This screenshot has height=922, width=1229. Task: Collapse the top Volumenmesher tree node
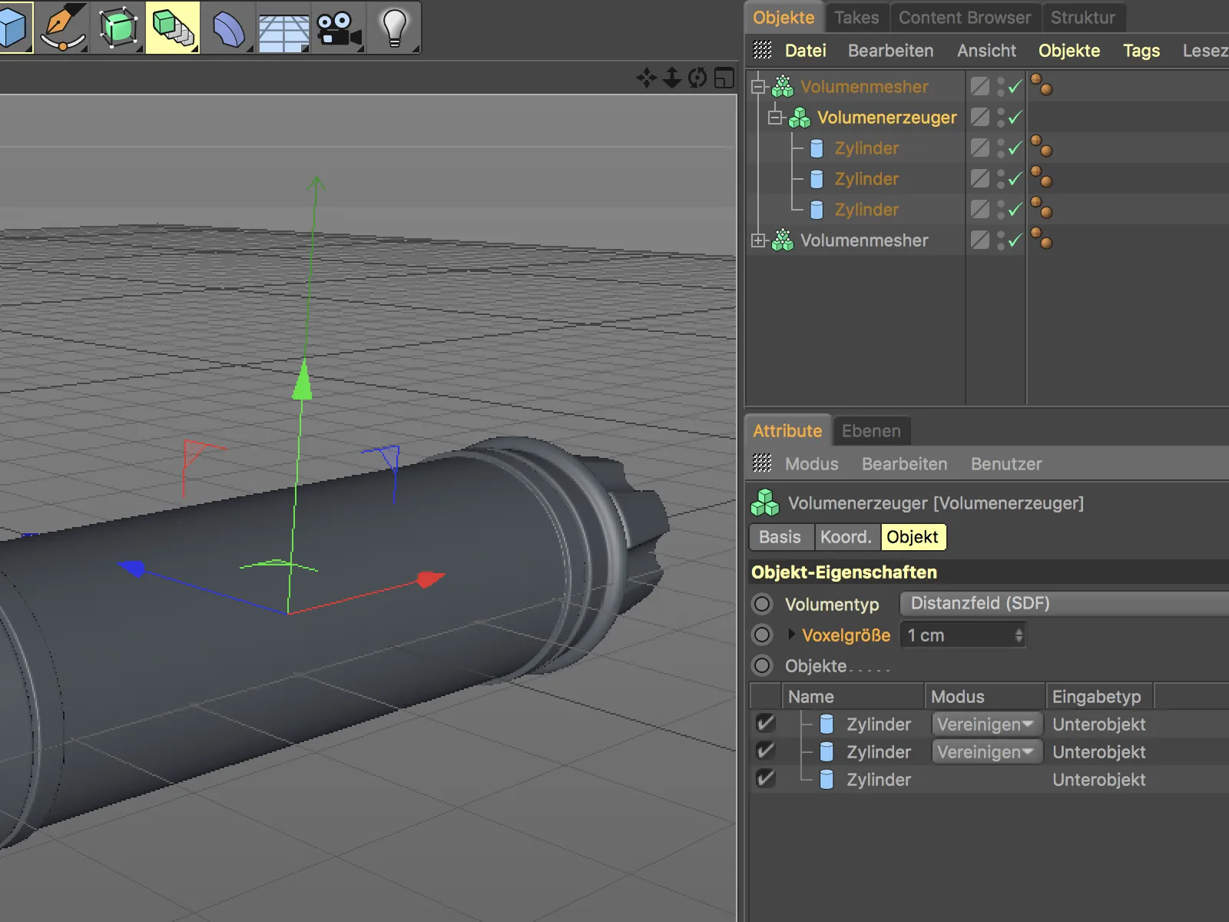coord(758,87)
